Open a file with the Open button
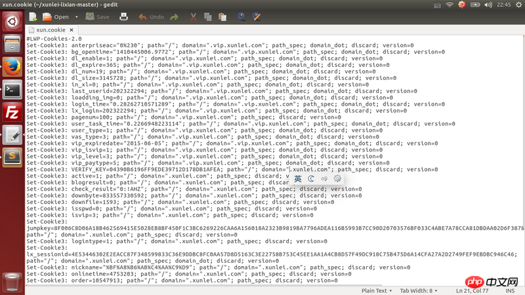The image size is (525, 295). click(56, 17)
